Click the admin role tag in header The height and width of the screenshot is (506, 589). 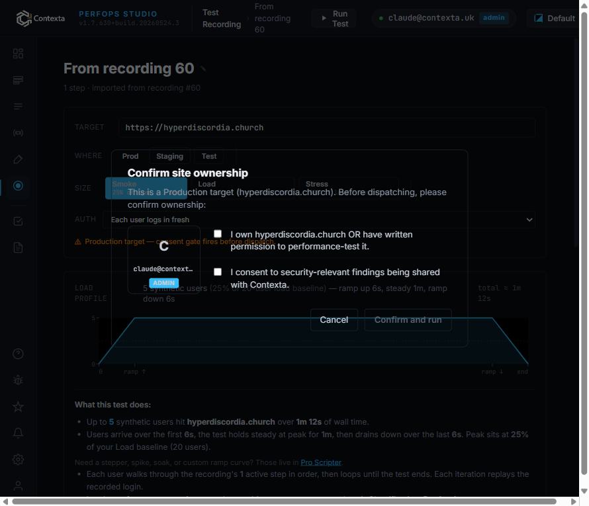[494, 18]
